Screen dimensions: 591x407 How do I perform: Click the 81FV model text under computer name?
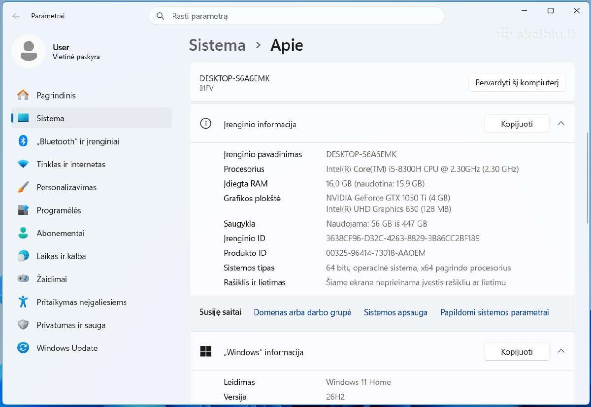[206, 88]
